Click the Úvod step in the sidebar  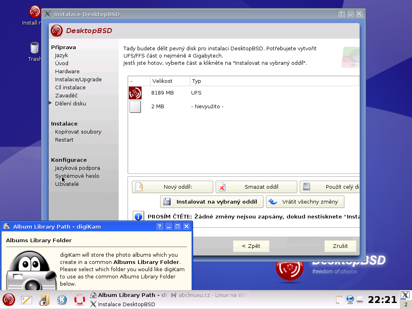point(62,63)
